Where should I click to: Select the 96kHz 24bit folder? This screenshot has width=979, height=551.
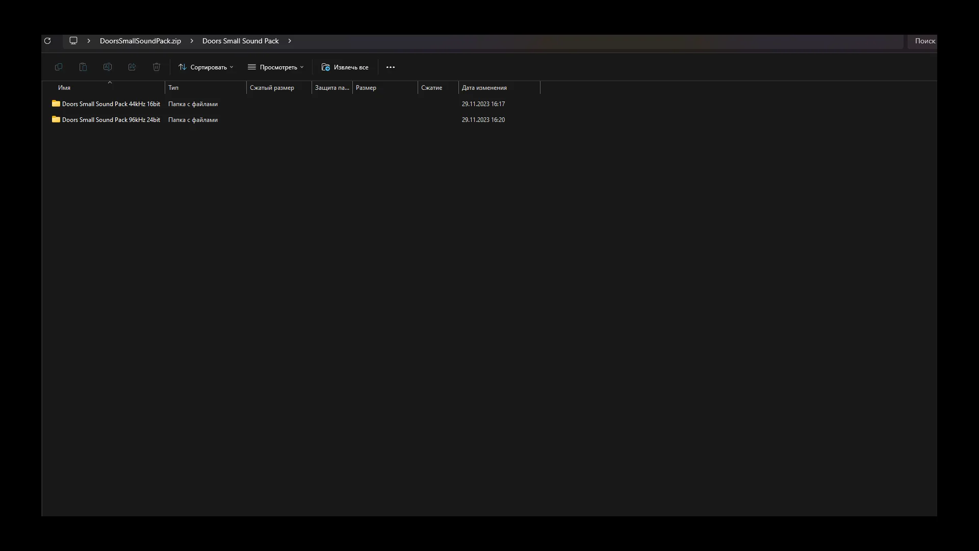click(x=111, y=120)
